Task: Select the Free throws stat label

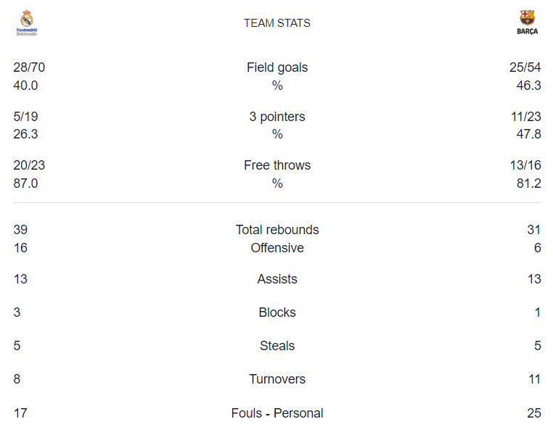Action: (277, 165)
